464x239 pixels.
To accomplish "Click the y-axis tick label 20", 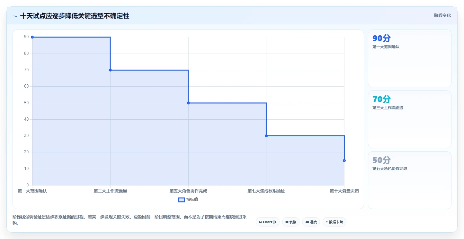I will click(26, 152).
